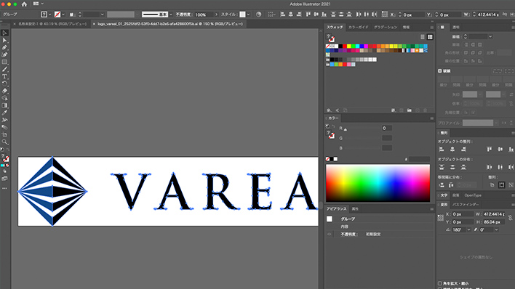Open Edit Toolbar three-dots button
The image size is (515, 289).
click(4, 188)
